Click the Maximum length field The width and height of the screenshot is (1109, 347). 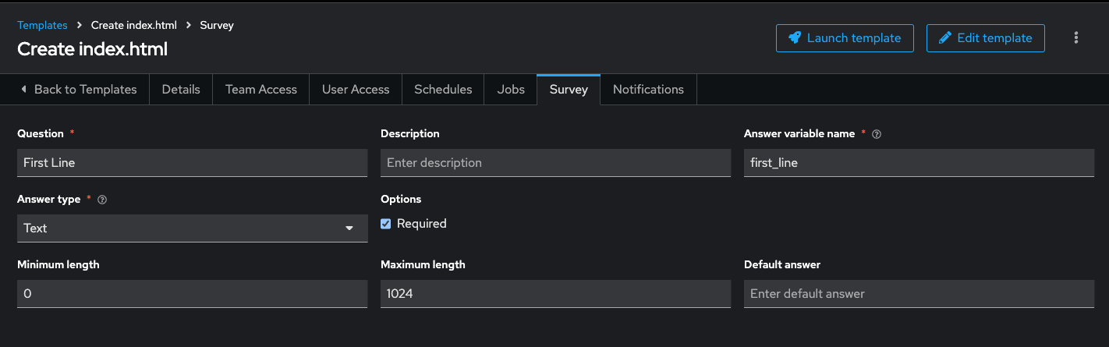point(555,294)
